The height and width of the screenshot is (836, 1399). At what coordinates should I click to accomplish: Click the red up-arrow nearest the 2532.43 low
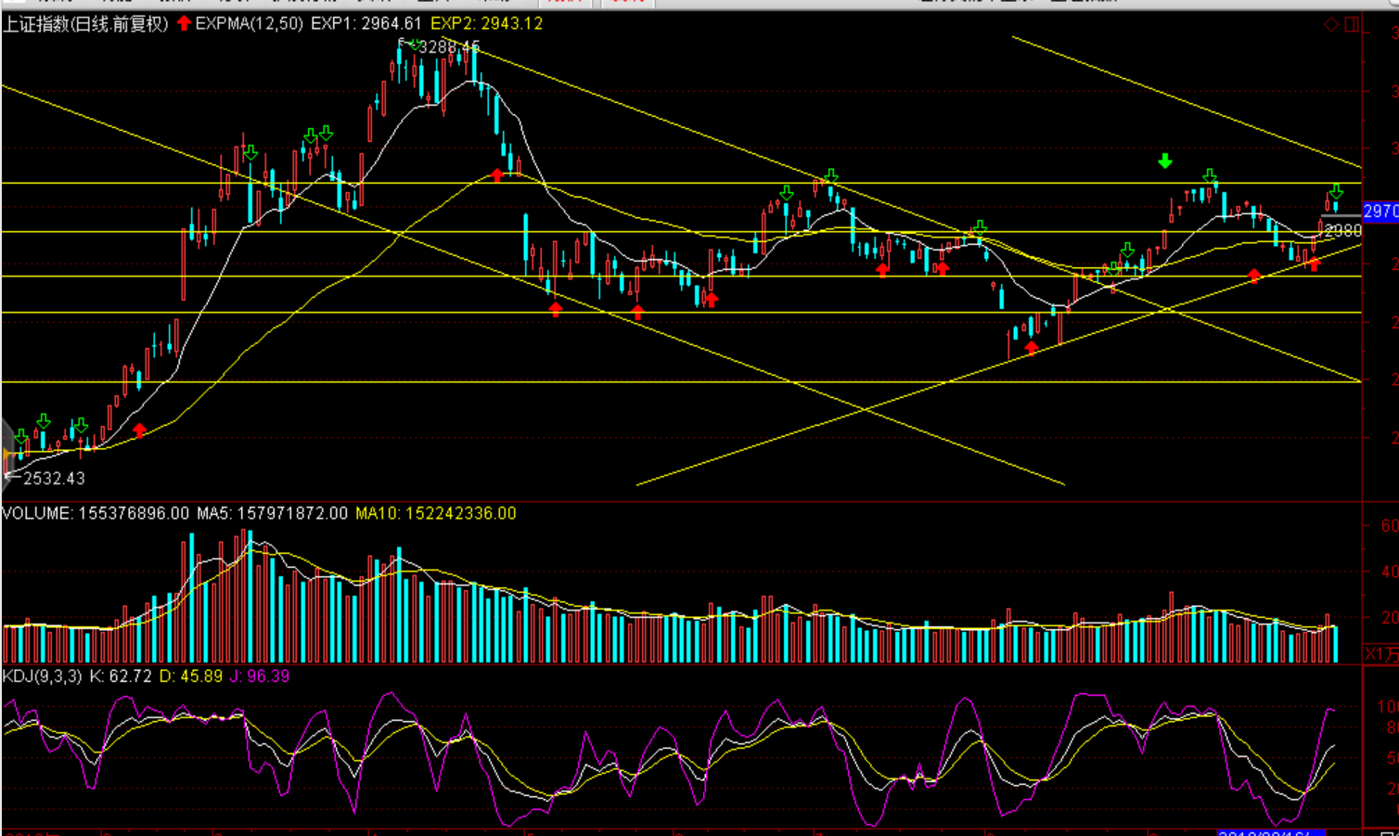pyautogui.click(x=139, y=431)
